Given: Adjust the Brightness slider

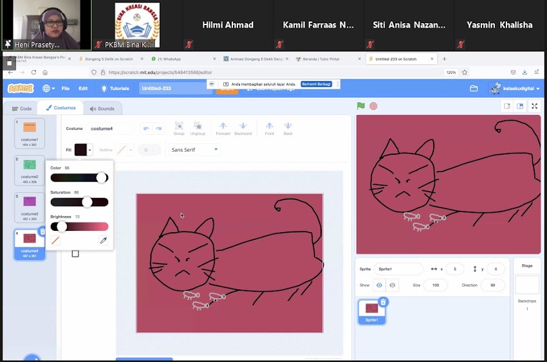Looking at the screenshot, I should pyautogui.click(x=79, y=226).
